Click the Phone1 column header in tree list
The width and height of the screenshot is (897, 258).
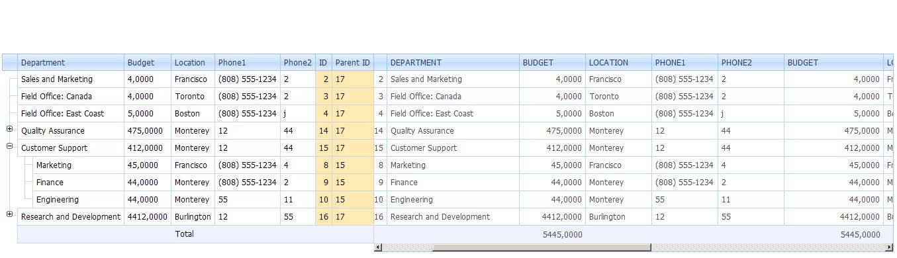(x=248, y=62)
